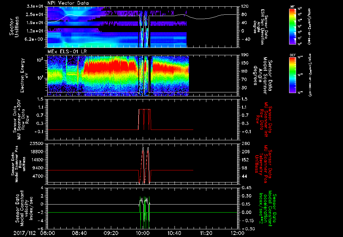Click the 23500 scanner position tick label
This screenshot has width=343, height=237.
tap(36, 144)
